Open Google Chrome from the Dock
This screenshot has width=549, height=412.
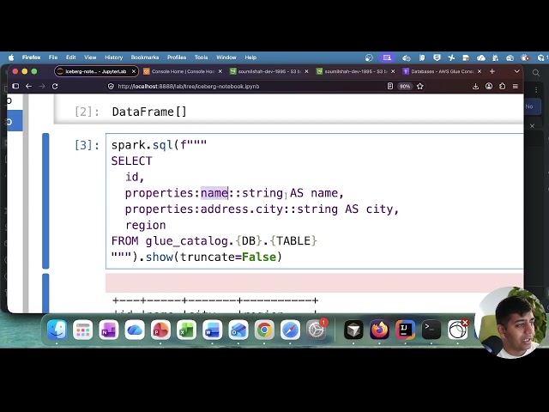point(264,330)
